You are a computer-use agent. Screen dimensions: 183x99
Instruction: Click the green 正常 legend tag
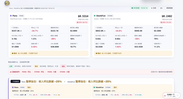tap(11, 66)
